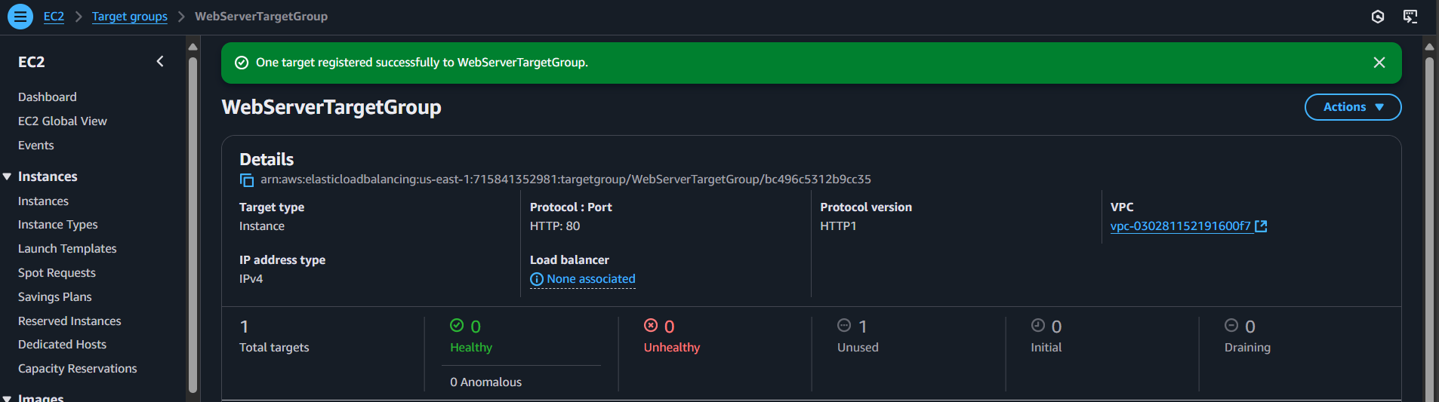Click the external link icon beside the VPC ID
This screenshot has width=1439, height=402.
[x=1260, y=226]
